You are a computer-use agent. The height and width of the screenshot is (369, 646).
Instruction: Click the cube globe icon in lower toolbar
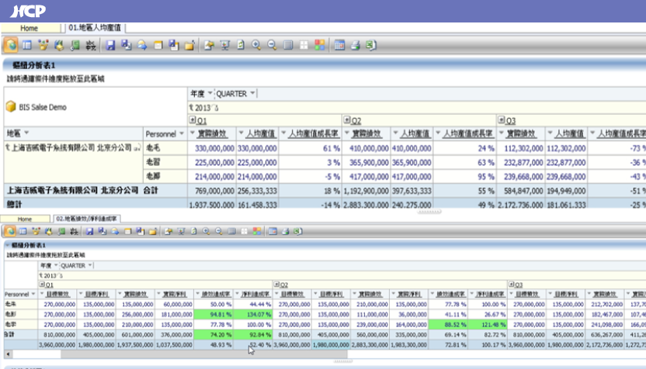click(x=10, y=231)
